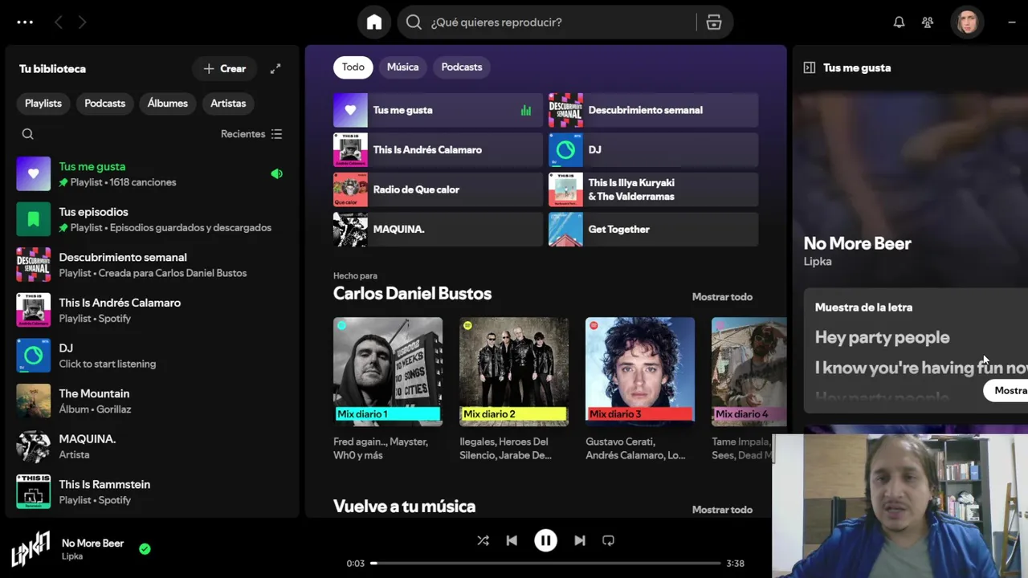Viewport: 1028px width, 578px height.
Task: Filter library by Podcasts chip
Action: pos(105,104)
